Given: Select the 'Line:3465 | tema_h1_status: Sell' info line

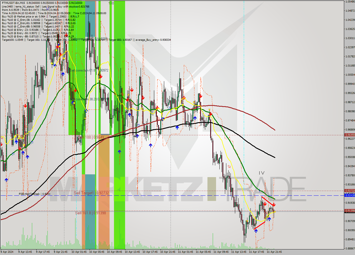Looking at the screenshot, I should tap(45, 6).
